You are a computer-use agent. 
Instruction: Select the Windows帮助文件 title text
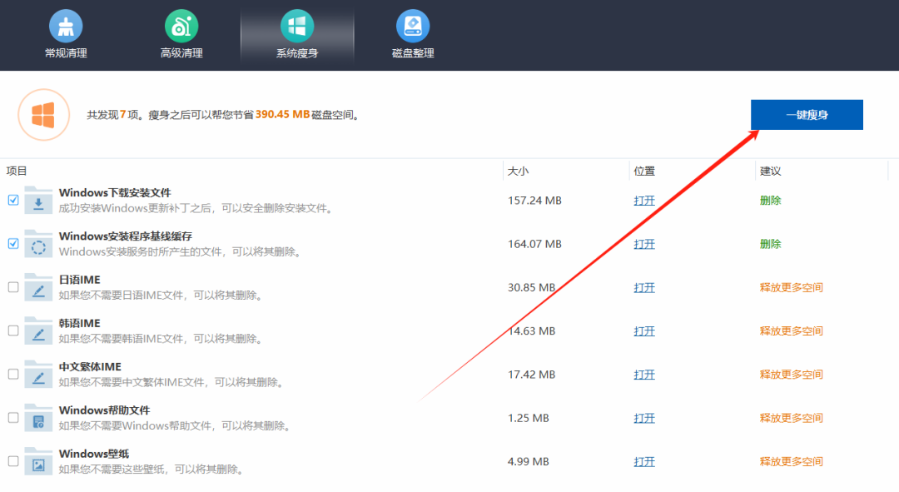pos(104,410)
